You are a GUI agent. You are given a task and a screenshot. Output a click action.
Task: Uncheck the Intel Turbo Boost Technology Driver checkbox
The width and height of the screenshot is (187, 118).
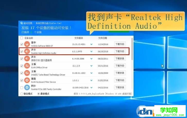point(22,73)
